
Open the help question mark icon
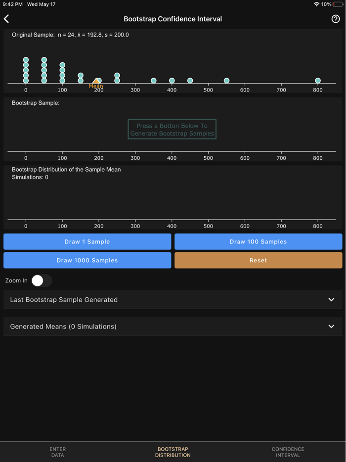pos(337,19)
